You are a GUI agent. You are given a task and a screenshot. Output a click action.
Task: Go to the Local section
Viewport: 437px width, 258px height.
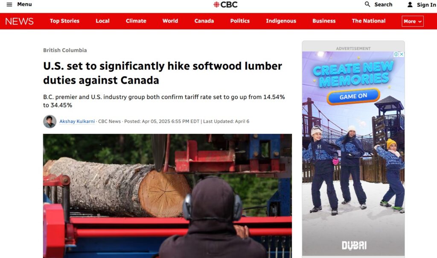pos(102,21)
